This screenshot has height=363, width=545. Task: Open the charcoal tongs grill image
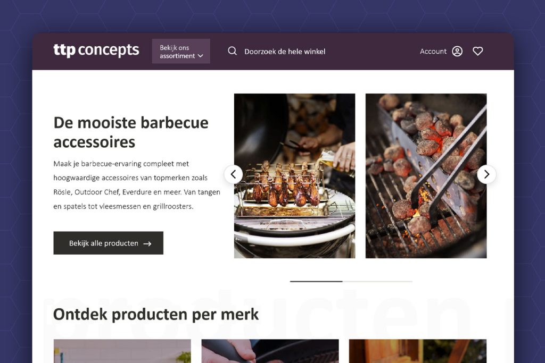click(426, 175)
